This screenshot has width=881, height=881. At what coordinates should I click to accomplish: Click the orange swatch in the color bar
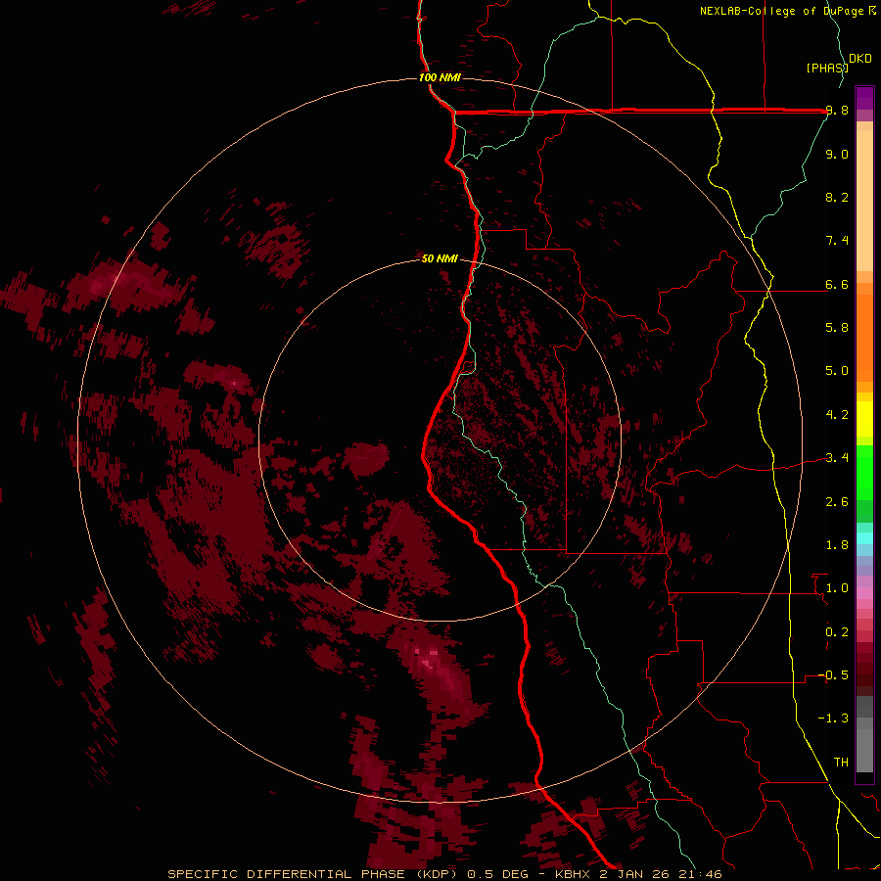click(x=864, y=337)
